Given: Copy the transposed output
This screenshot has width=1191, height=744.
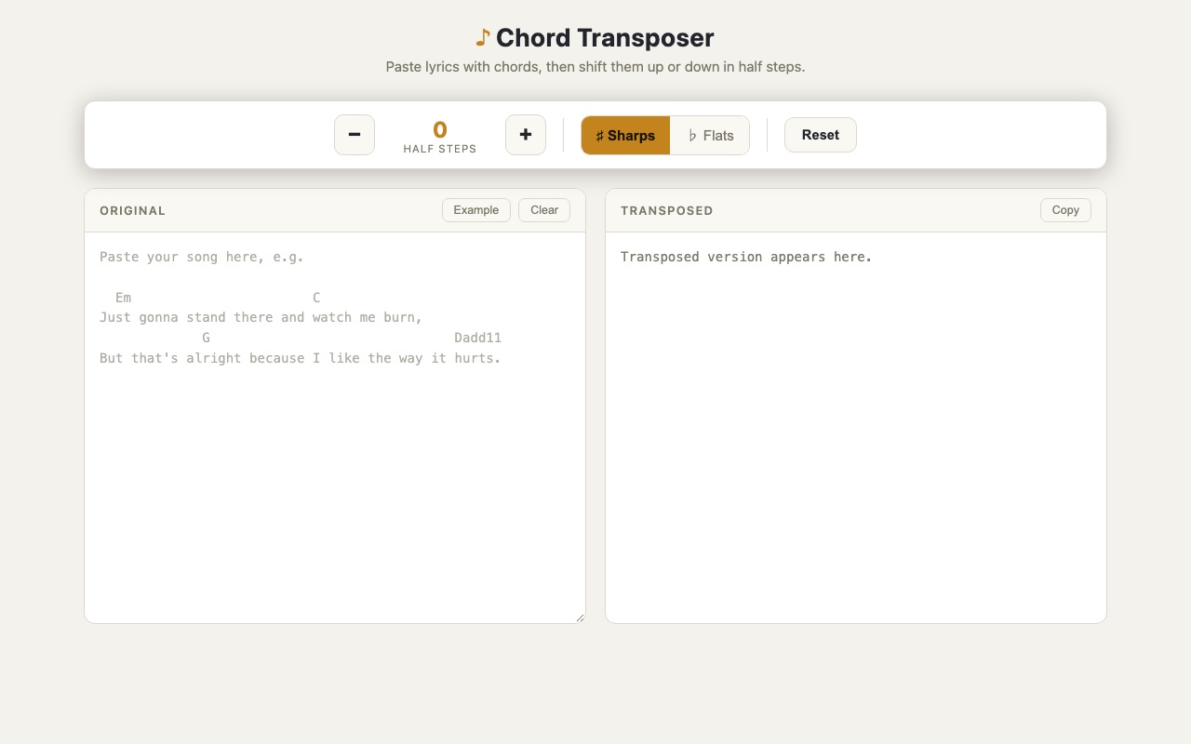Looking at the screenshot, I should click(1065, 210).
